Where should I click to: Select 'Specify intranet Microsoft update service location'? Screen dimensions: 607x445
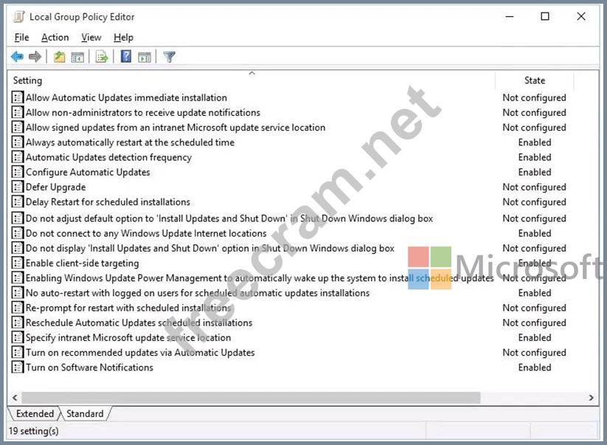coord(128,337)
